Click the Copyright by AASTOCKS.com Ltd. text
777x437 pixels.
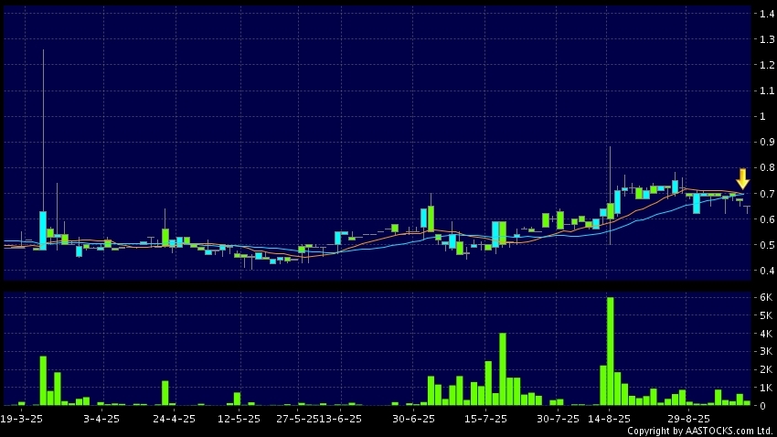(701, 431)
